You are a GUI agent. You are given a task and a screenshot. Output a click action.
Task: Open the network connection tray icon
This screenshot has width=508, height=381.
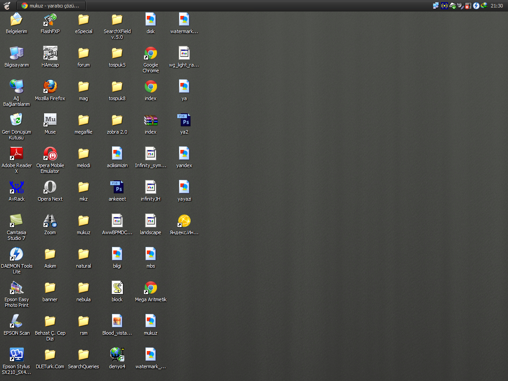pos(436,6)
